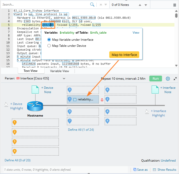
Task: Switch to the Variable View tab
Action: (x=59, y=71)
